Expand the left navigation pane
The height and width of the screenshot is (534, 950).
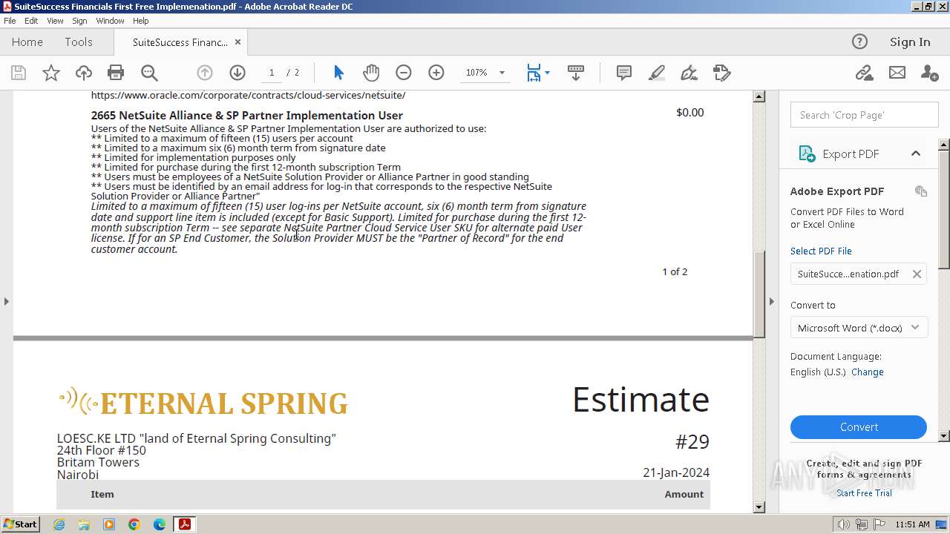pos(6,301)
